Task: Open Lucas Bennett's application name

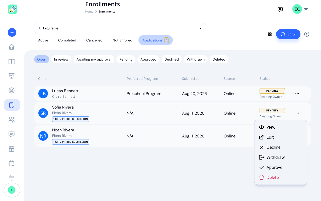Action: pos(65,91)
